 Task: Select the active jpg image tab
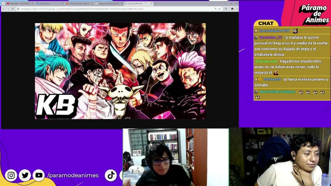point(138,4)
